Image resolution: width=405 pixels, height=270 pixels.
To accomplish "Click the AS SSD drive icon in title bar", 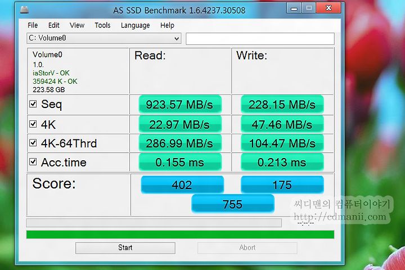I will pyautogui.click(x=24, y=10).
